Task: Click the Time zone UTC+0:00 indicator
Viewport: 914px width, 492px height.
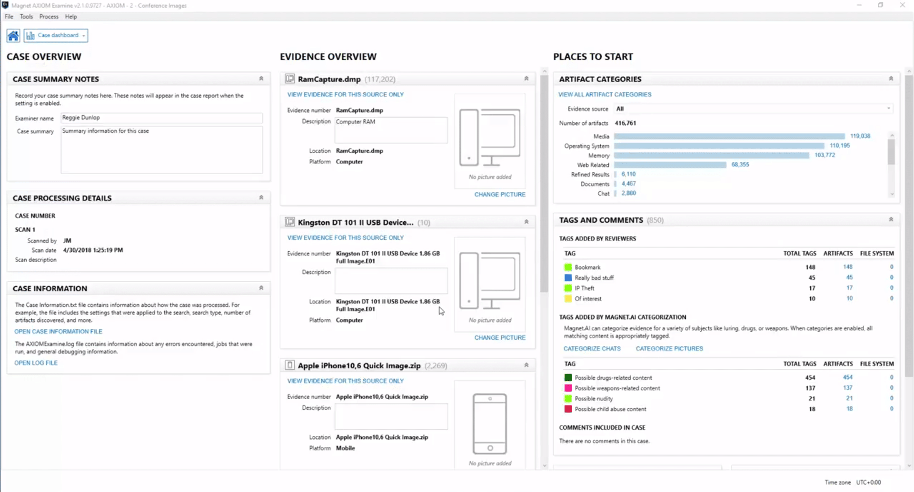Action: (853, 482)
